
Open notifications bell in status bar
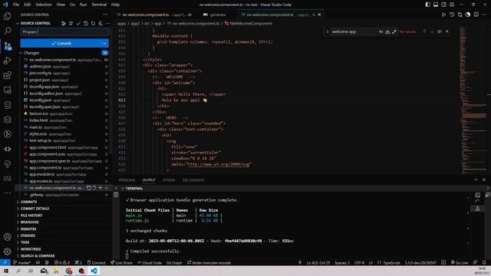484,262
